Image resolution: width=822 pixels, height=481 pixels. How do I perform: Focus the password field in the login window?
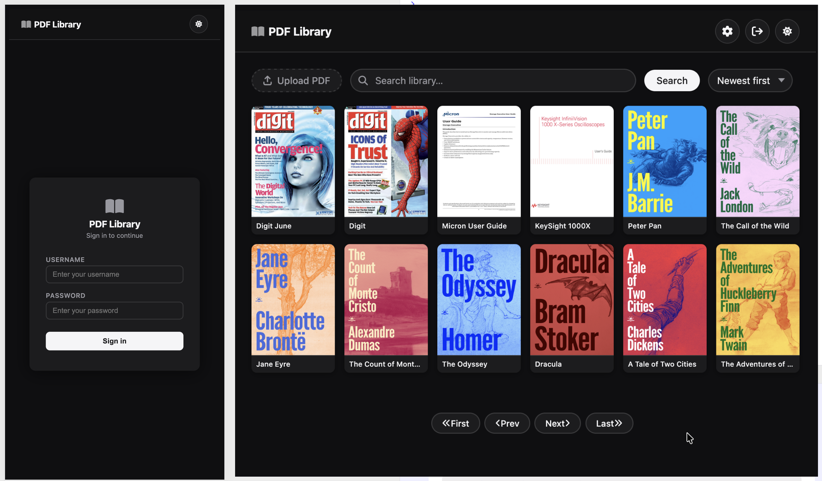tap(114, 311)
